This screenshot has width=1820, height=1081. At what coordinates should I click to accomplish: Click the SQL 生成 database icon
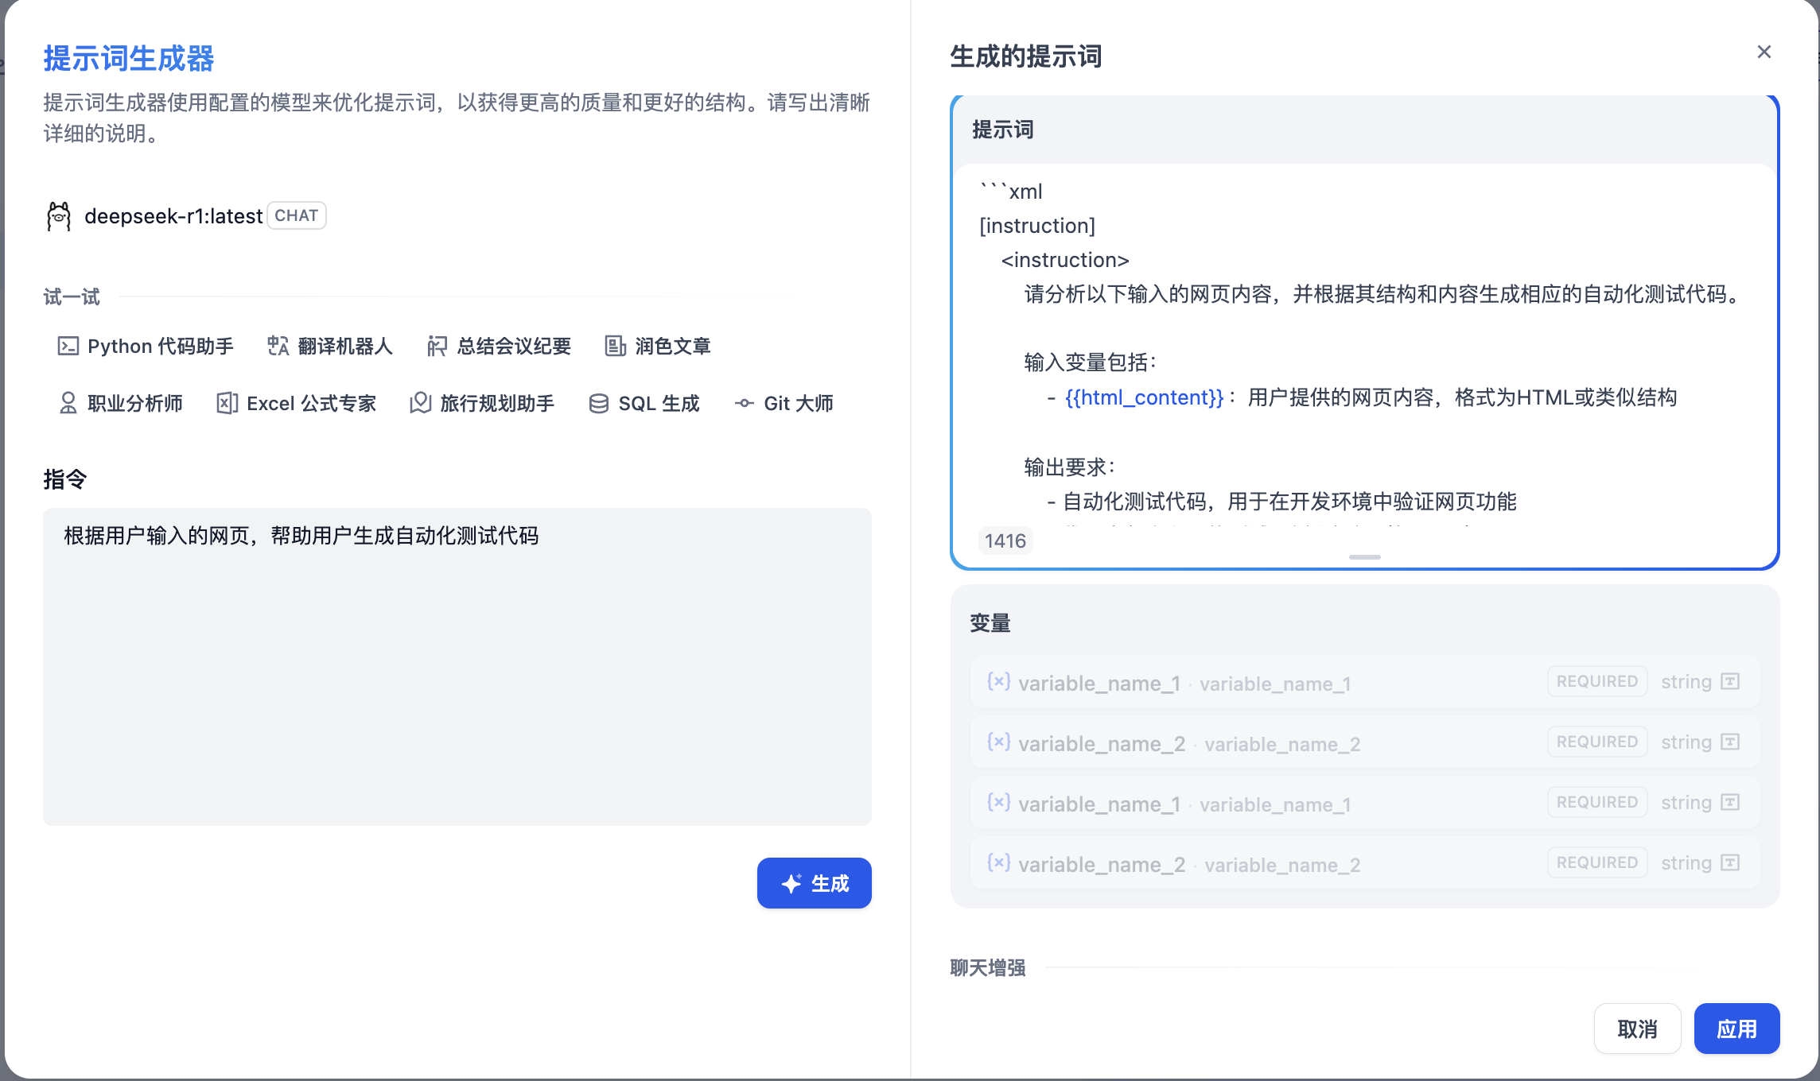coord(598,403)
